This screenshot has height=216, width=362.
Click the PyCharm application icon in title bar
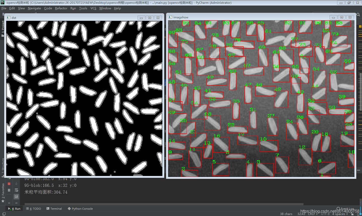point(3,3)
